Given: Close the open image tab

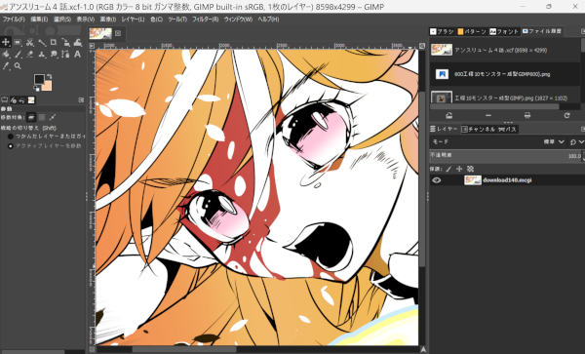Looking at the screenshot, I should coord(118,33).
